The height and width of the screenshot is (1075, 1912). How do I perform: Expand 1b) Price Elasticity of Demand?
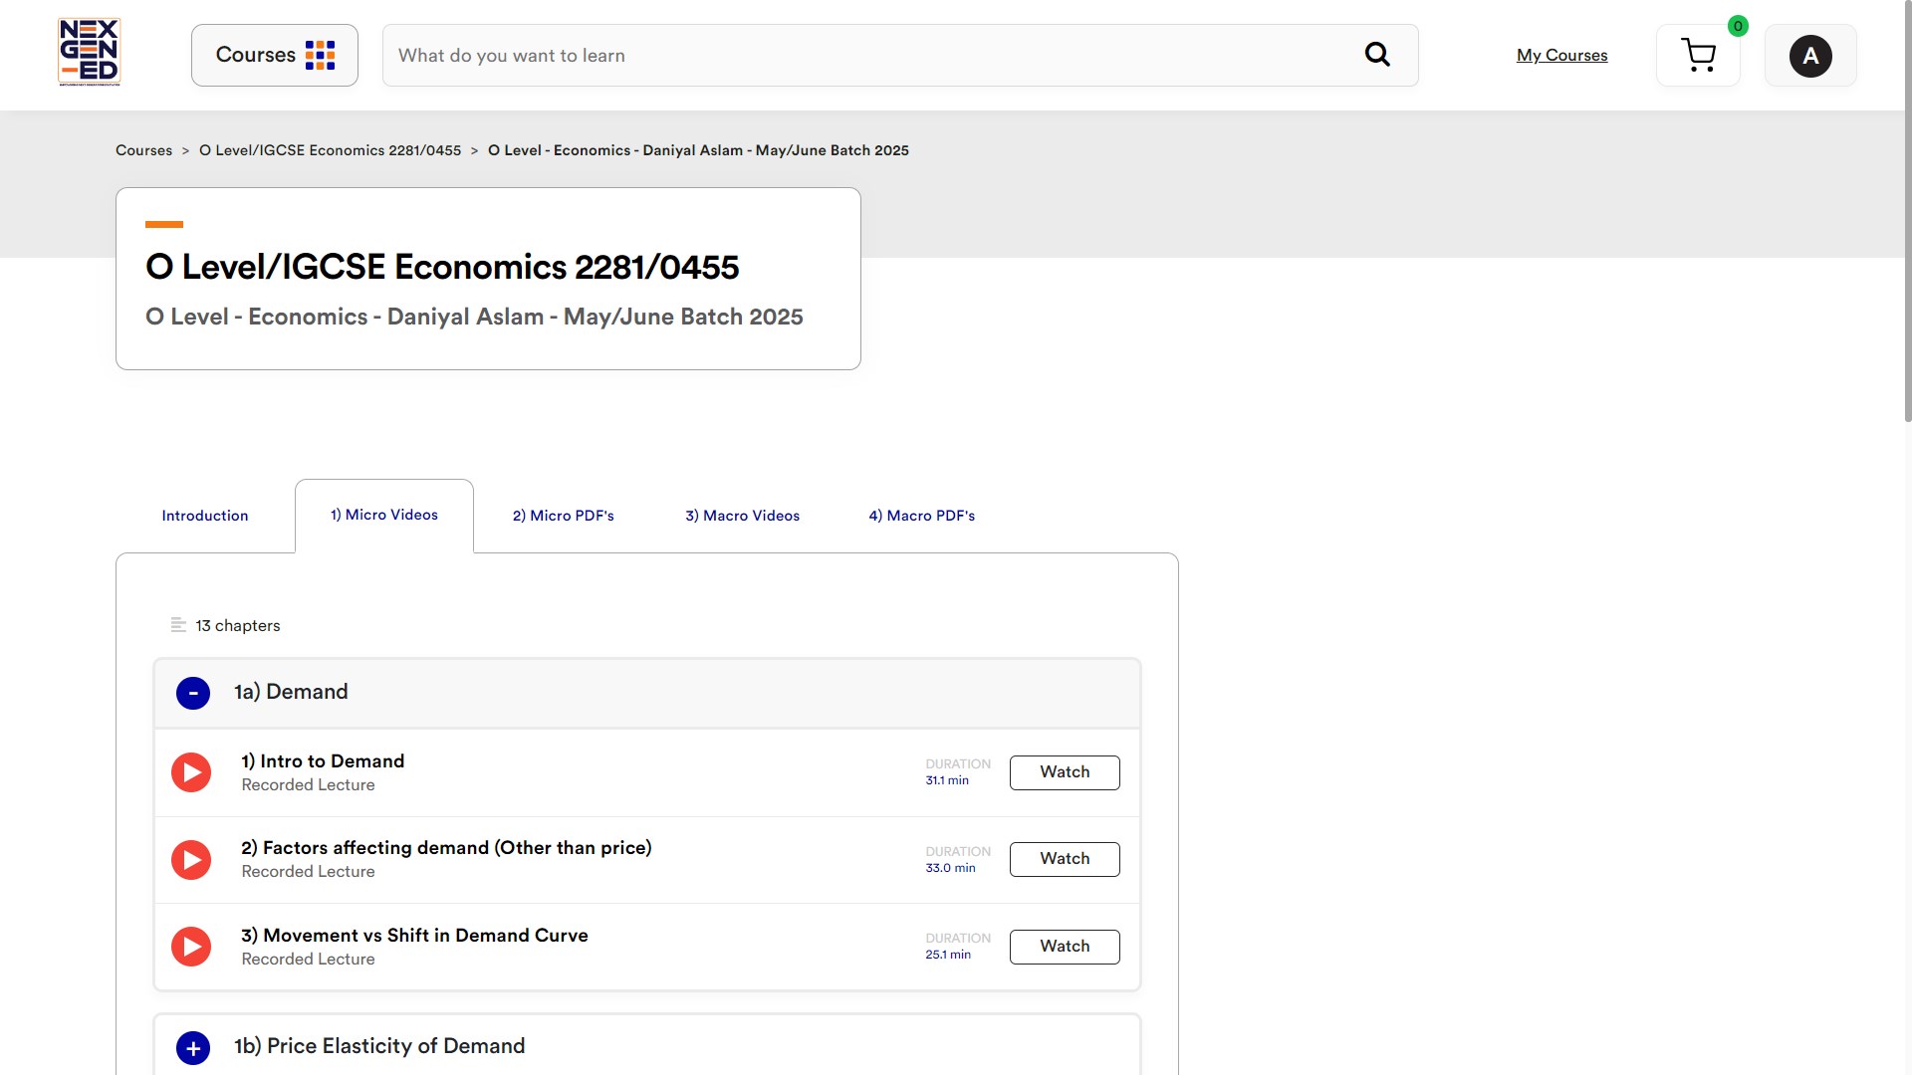(x=193, y=1047)
